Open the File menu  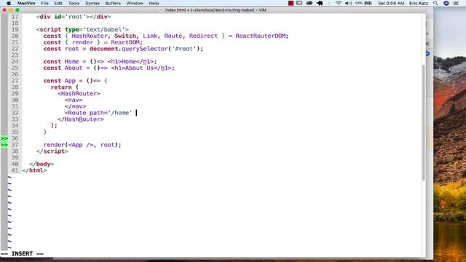click(44, 3)
